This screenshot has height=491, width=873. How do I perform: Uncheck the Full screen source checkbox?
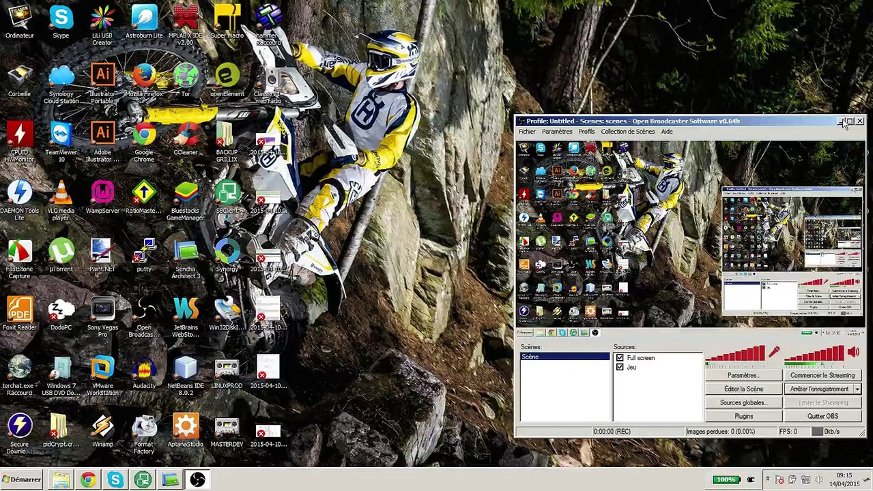(620, 358)
